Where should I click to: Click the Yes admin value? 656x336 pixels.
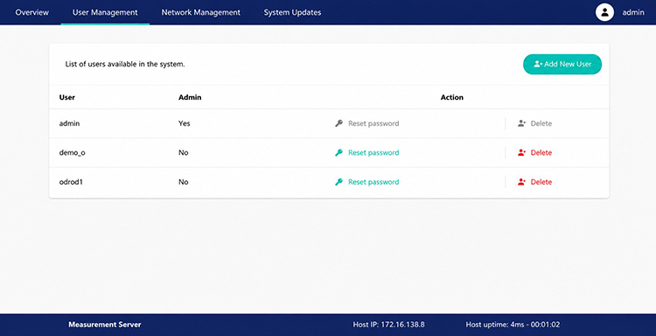pos(184,123)
